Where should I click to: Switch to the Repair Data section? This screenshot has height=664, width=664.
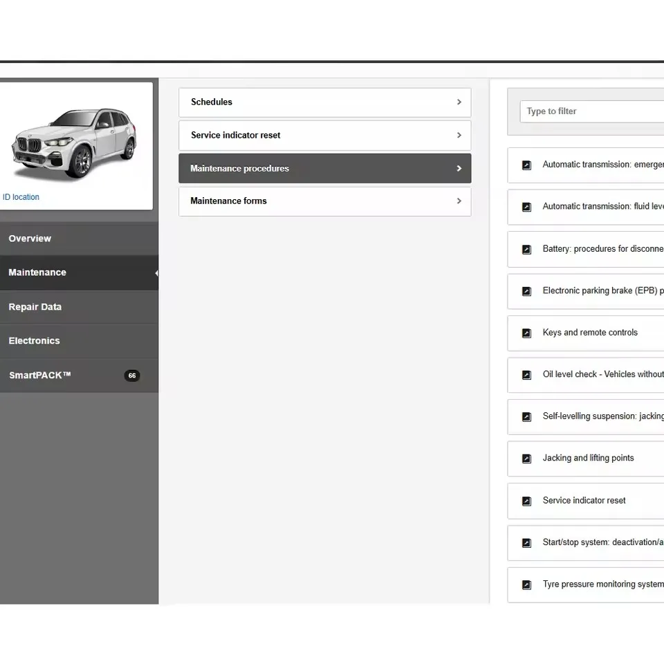pos(35,307)
